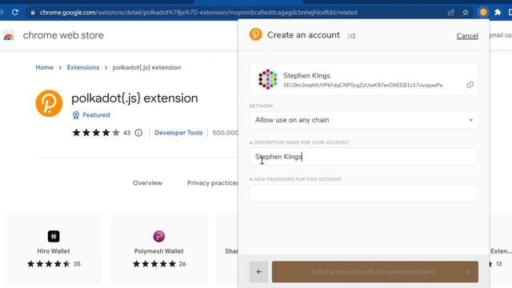Copy the account address with the copy icon
512x288 pixels.
pos(470,85)
